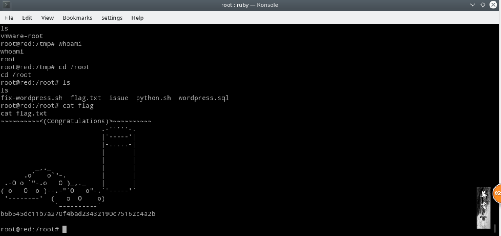Click the calligraphy thumbnail image at bottom right
Image resolution: width=501 pixels, height=236 pixels.
tap(483, 208)
